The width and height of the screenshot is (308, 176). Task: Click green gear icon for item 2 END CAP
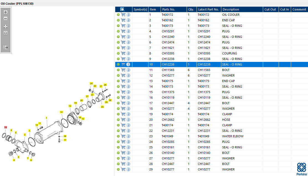click(118, 20)
